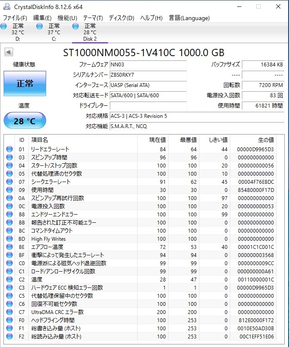
Task: Click status orb for コマンドタイムアウト row
Action: (x=9, y=230)
